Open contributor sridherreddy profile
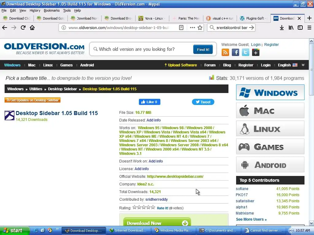The image size is (314, 235). 156,200
